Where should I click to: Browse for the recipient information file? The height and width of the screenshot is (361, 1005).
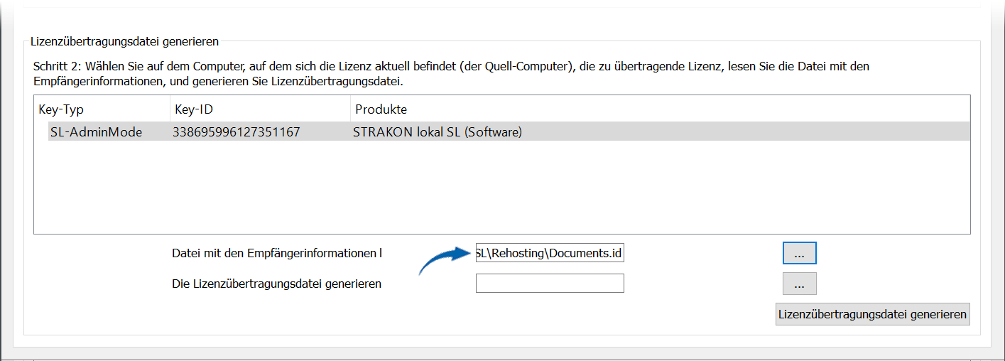coord(799,253)
